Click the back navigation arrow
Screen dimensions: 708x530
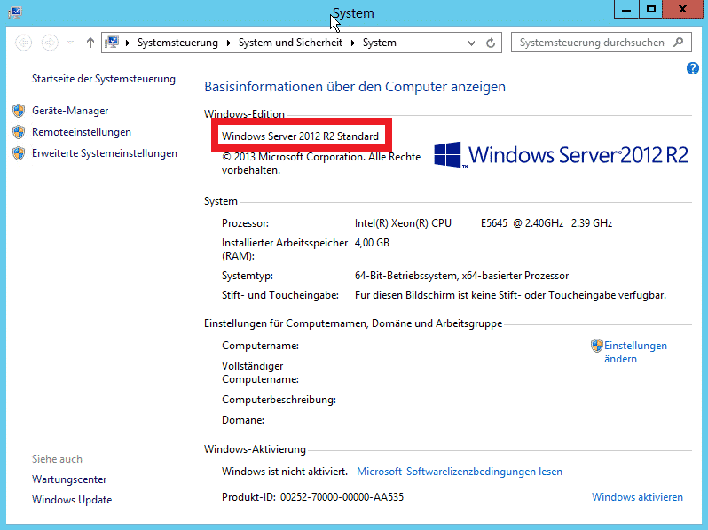23,43
